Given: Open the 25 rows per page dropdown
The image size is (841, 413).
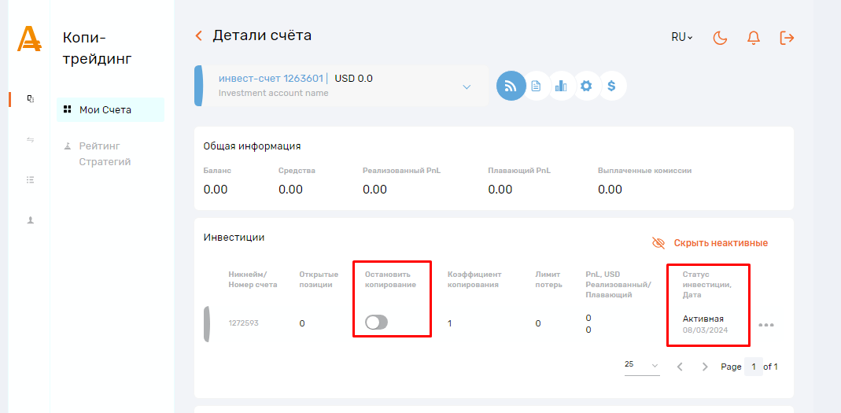Looking at the screenshot, I should pyautogui.click(x=641, y=365).
